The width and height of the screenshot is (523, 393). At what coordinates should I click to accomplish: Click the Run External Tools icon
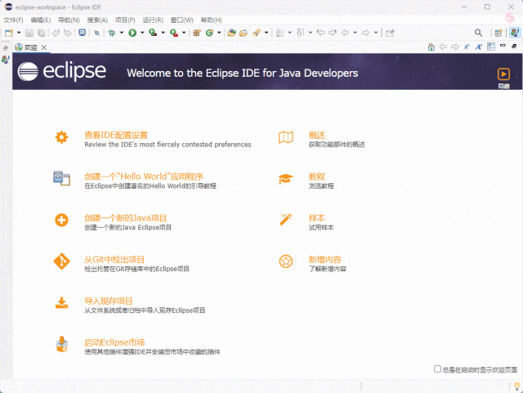[174, 33]
